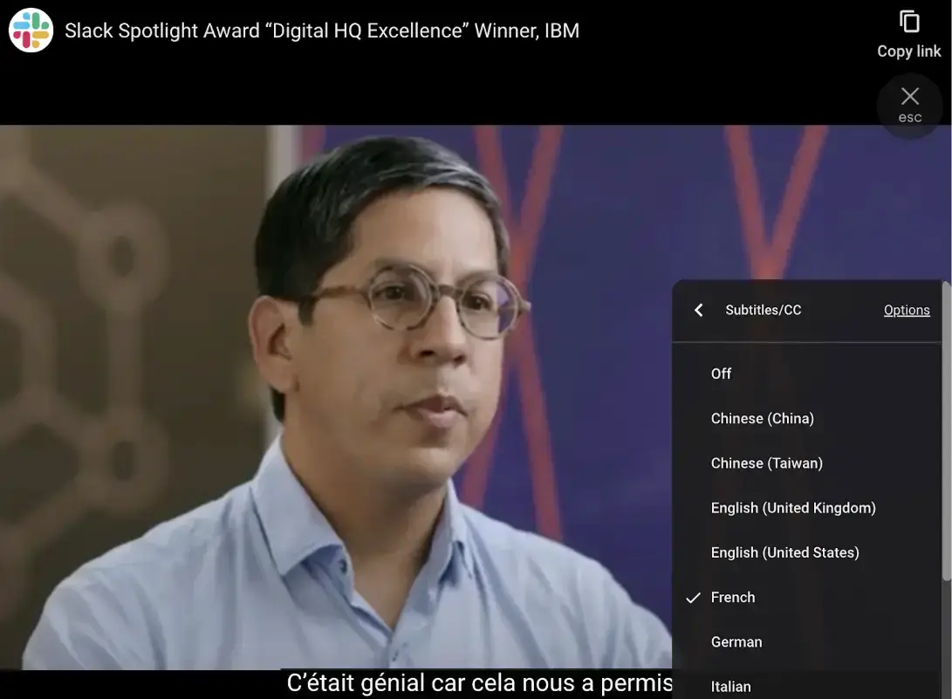Click the French caption text on video
The image size is (952, 699).
479,683
